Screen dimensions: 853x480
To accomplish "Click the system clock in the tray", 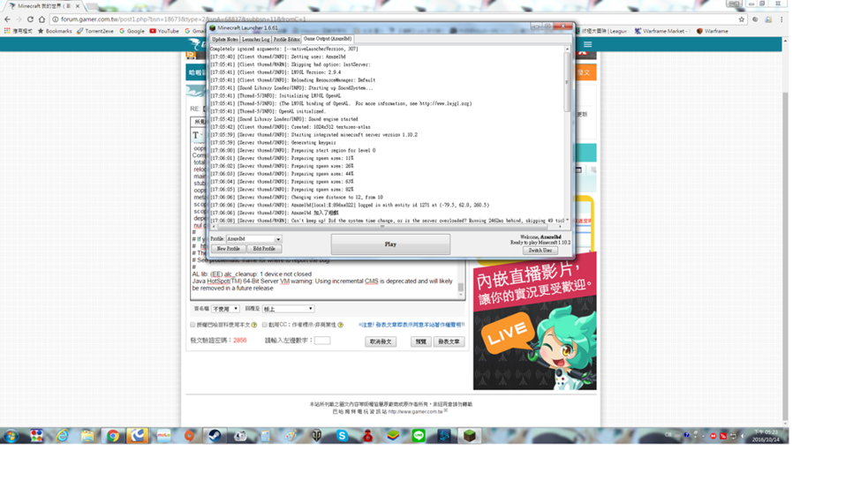I will pyautogui.click(x=766, y=436).
